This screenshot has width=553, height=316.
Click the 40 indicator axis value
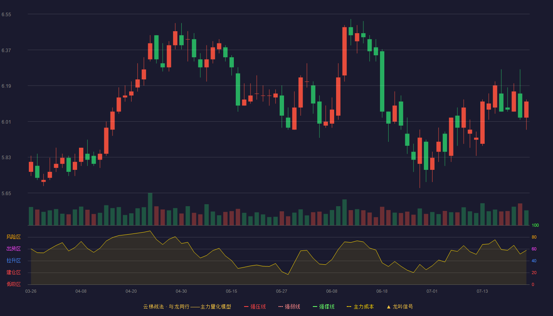coord(534,261)
